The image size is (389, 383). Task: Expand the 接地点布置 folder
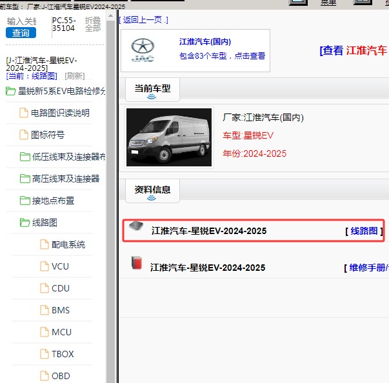tap(47, 201)
